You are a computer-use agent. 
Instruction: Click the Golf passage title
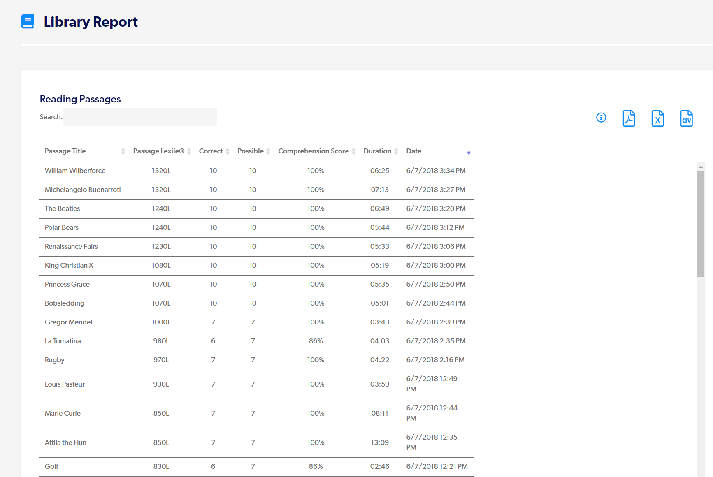tap(51, 466)
